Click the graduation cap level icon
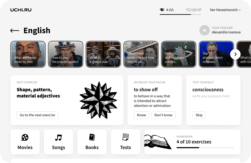 (162, 10)
